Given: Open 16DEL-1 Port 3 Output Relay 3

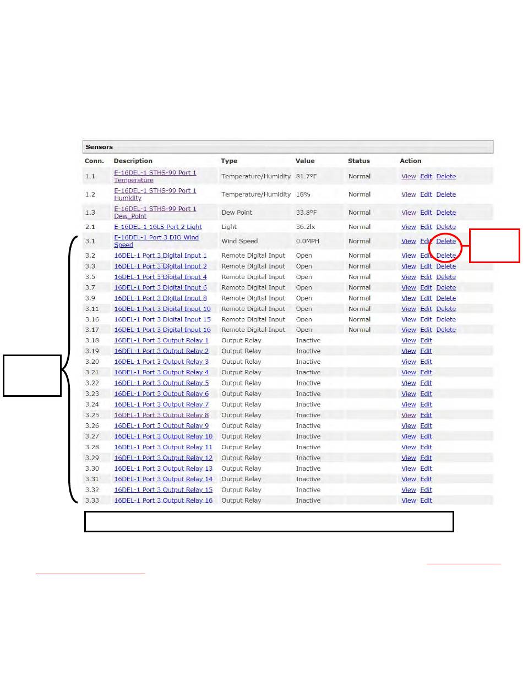Looking at the screenshot, I should [161, 362].
